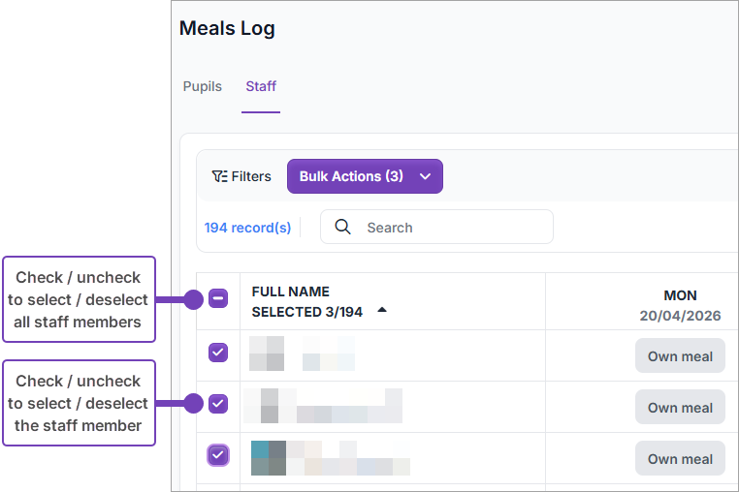The image size is (739, 492).
Task: Click the Meals Log page heading
Action: [x=227, y=29]
